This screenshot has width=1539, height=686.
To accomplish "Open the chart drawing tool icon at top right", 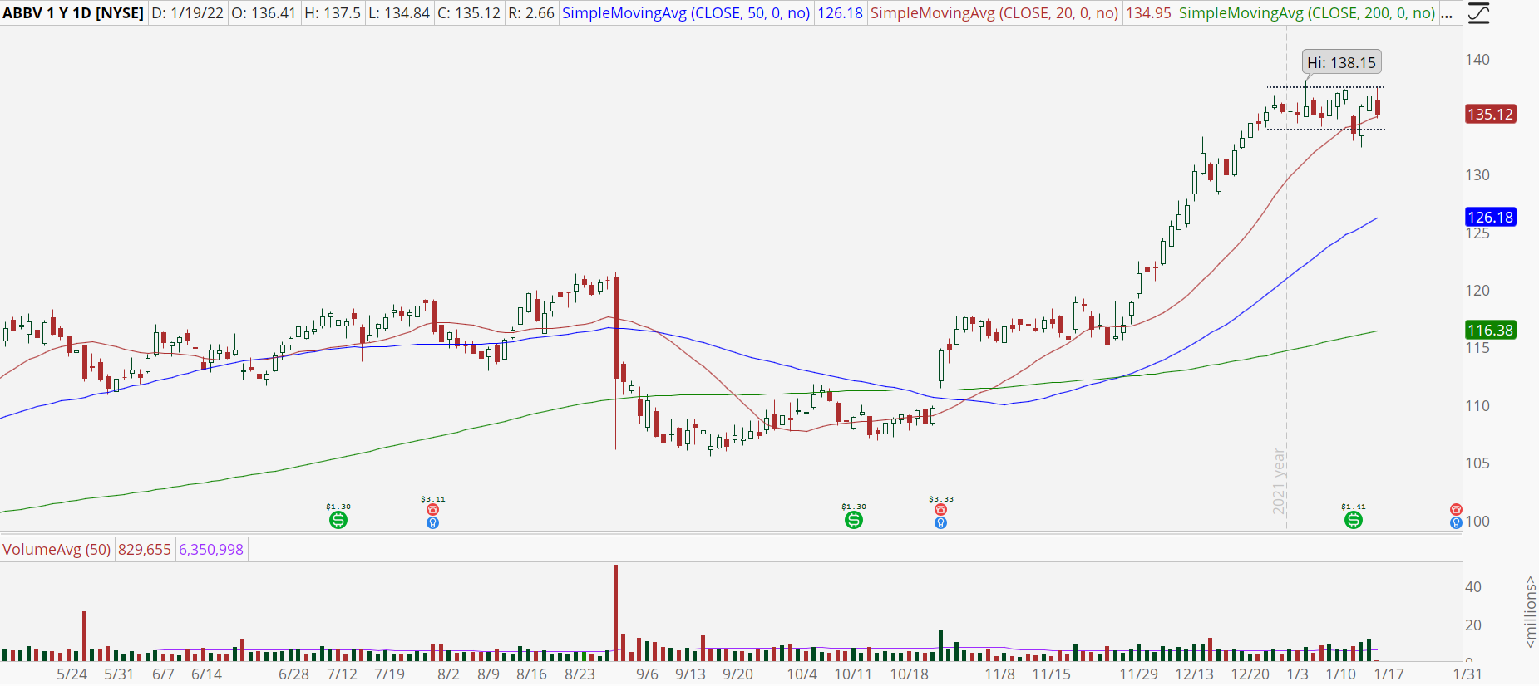I will pos(1478,13).
